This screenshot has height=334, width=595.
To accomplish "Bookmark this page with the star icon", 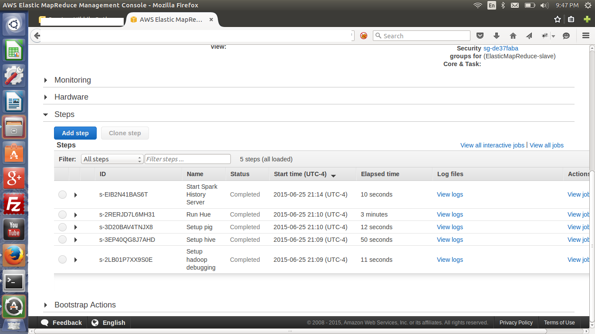I will click(x=557, y=19).
